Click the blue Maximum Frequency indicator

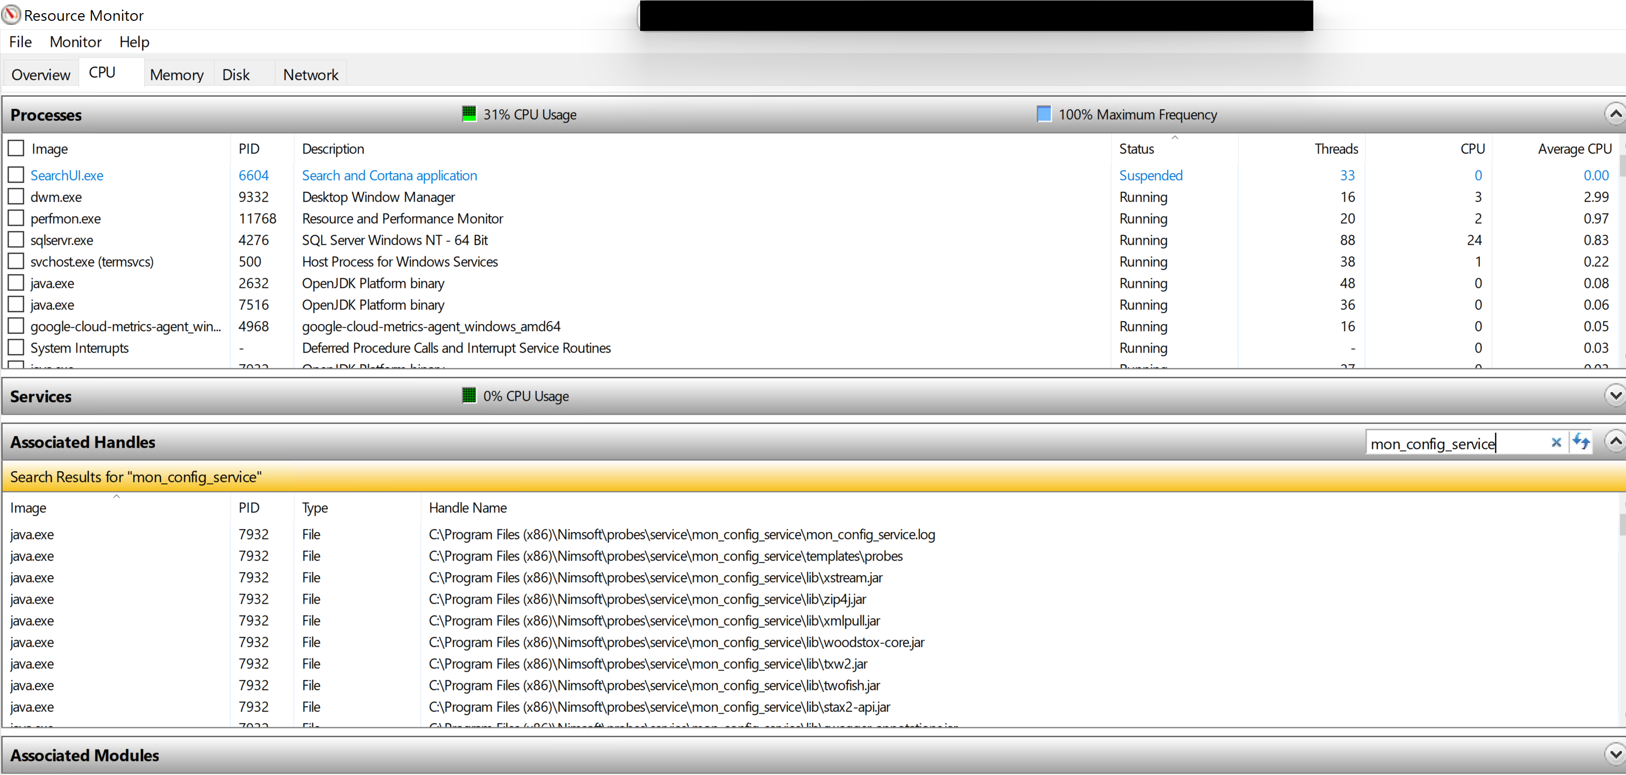click(1044, 114)
